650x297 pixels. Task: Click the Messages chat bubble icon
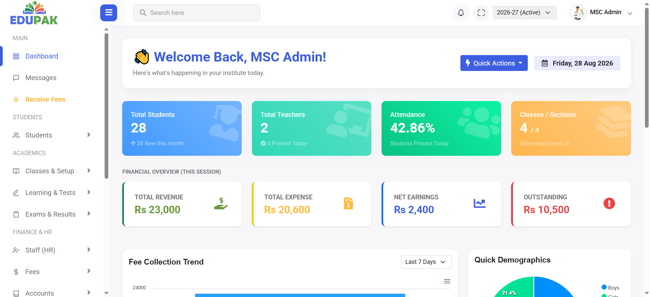pyautogui.click(x=16, y=78)
